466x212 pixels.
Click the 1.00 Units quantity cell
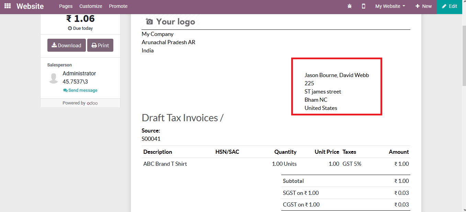(284, 164)
